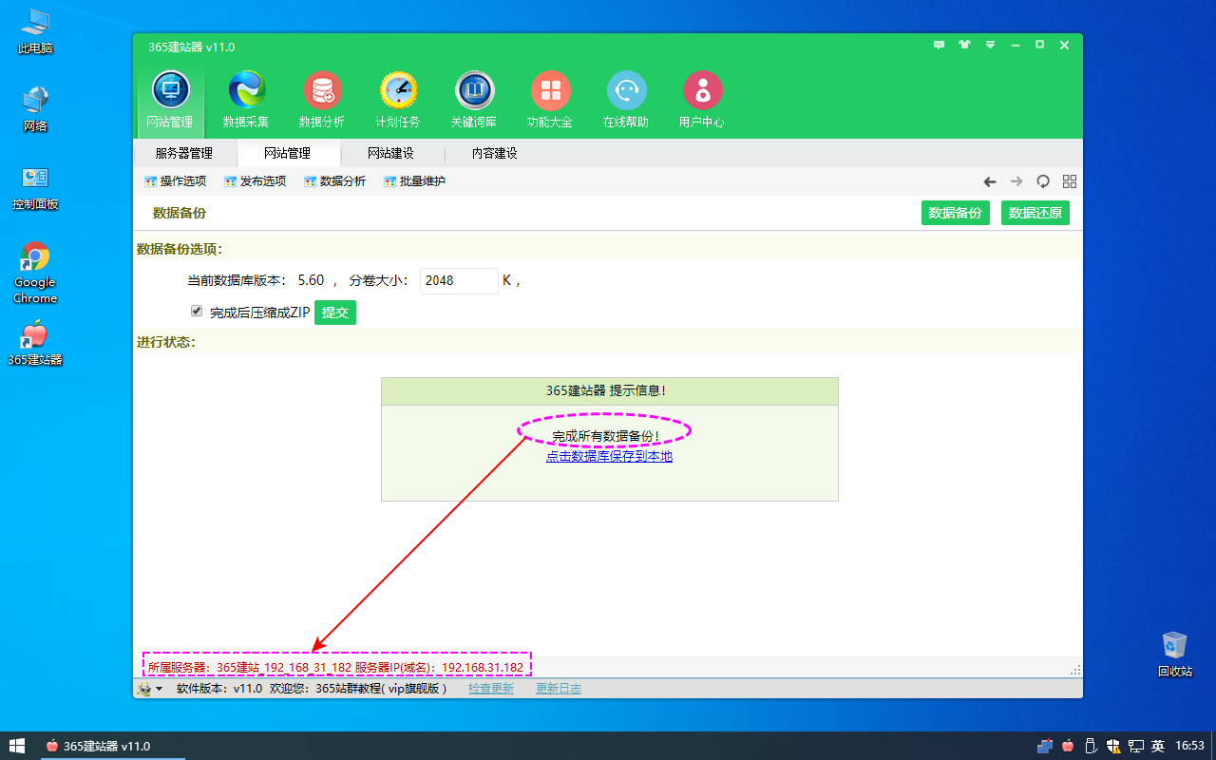Click the green 数据备份 button
The width and height of the screenshot is (1216, 760).
click(956, 213)
